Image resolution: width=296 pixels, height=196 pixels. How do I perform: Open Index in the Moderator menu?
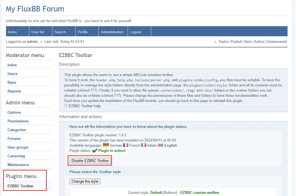click(x=12, y=65)
